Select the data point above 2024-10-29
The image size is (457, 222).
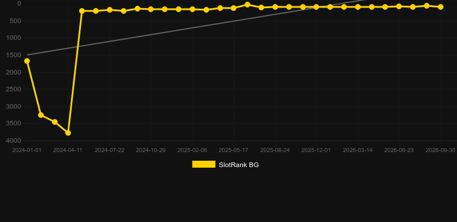point(150,9)
